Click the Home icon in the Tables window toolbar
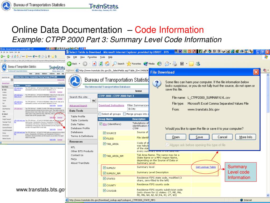The height and width of the screenshot is (203, 270). click(18, 57)
